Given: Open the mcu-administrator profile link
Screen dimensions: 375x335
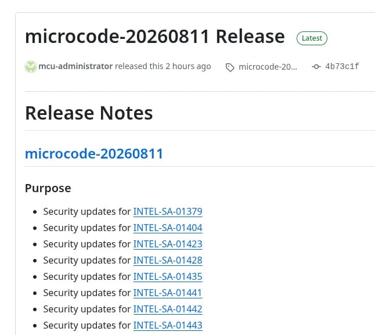Looking at the screenshot, I should coord(75,66).
